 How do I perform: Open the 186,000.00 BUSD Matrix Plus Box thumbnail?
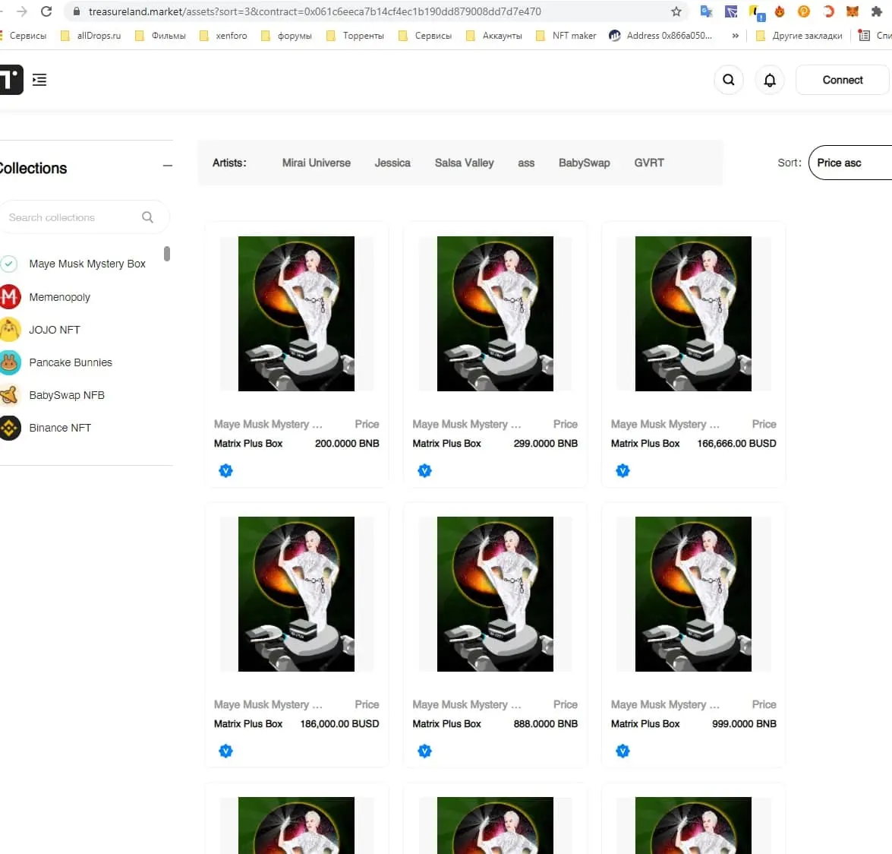(296, 594)
